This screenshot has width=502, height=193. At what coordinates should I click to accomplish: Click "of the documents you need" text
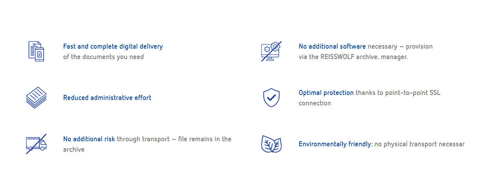pos(103,57)
